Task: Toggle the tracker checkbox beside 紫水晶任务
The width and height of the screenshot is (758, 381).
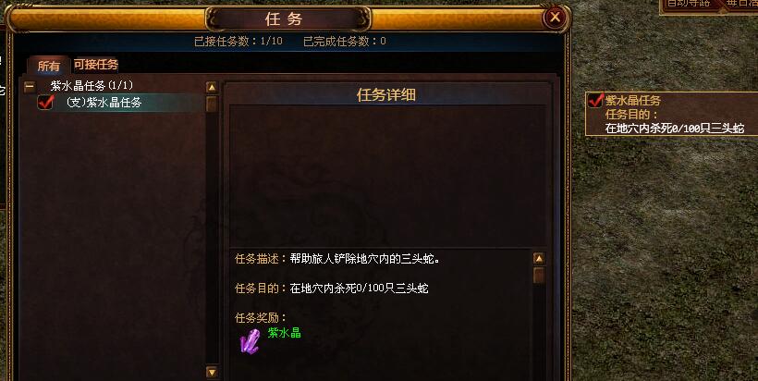Action: 595,100
